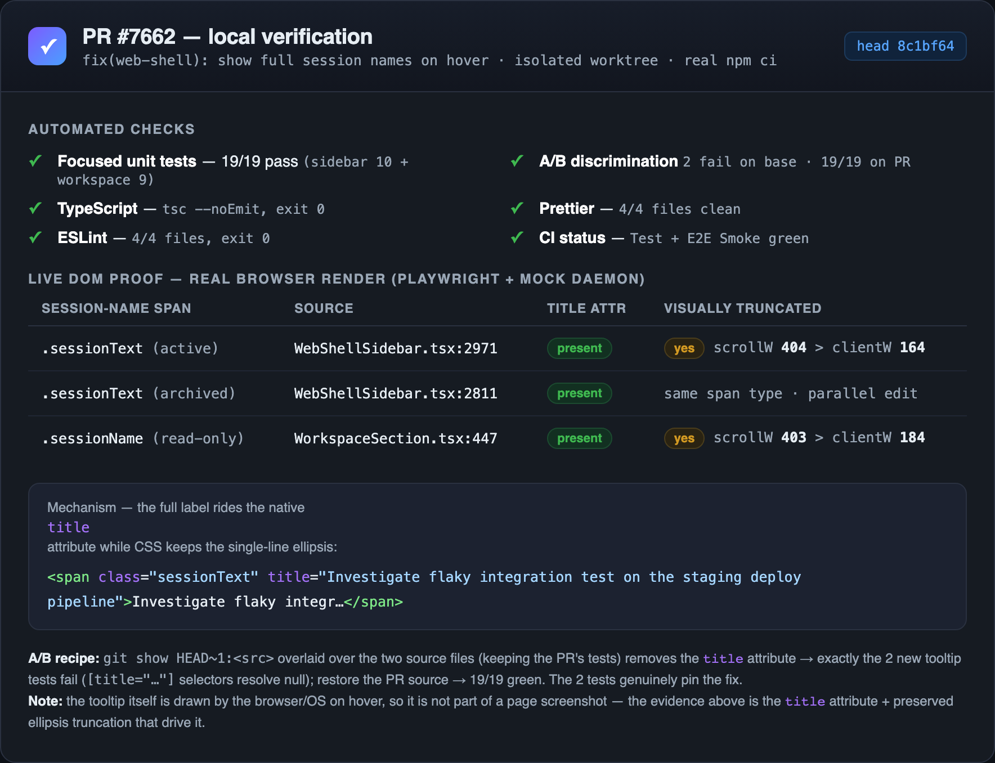Image resolution: width=995 pixels, height=763 pixels.
Task: Click the VISUALLY TRUNCATED column header
Action: click(x=742, y=308)
